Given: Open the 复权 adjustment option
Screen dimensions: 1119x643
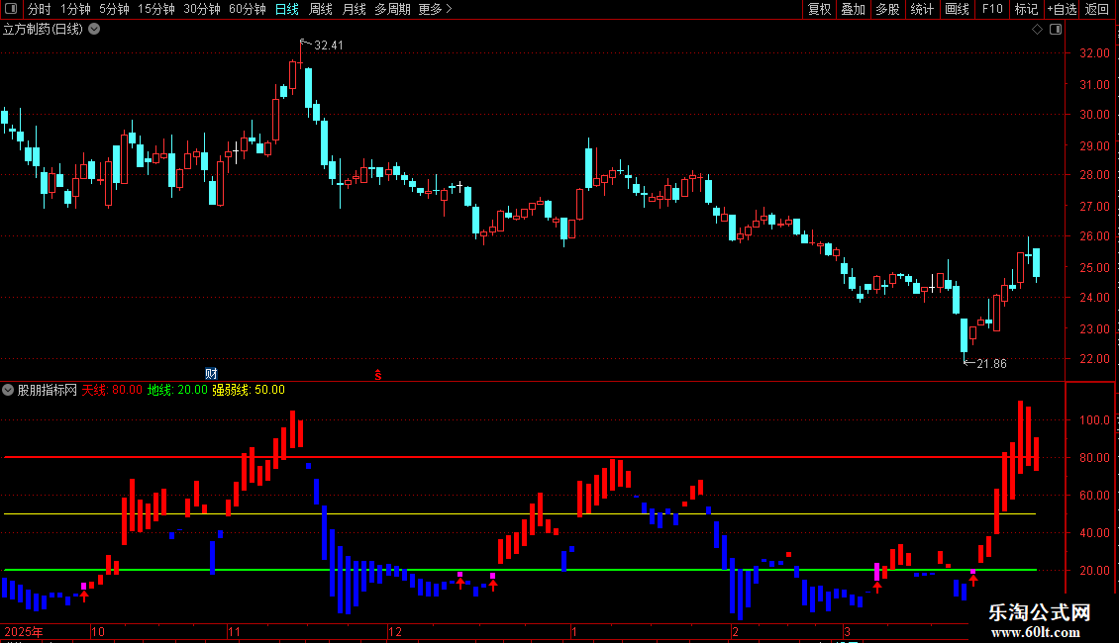Looking at the screenshot, I should click(x=819, y=9).
